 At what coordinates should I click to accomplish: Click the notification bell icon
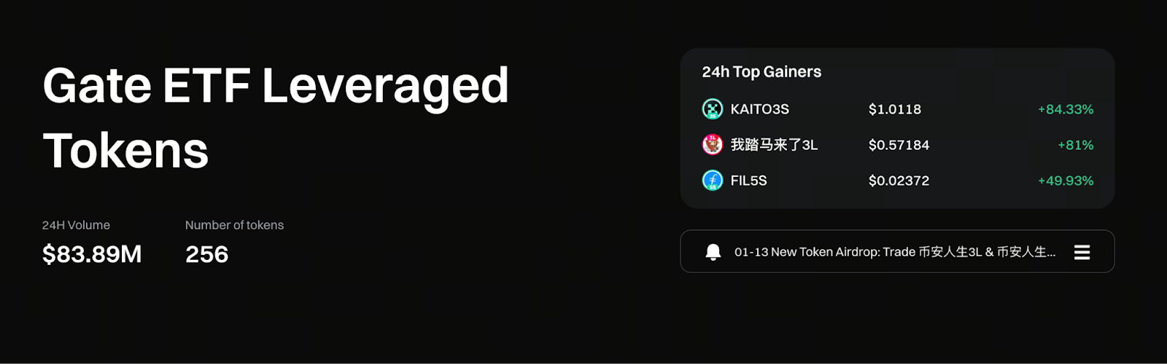713,252
